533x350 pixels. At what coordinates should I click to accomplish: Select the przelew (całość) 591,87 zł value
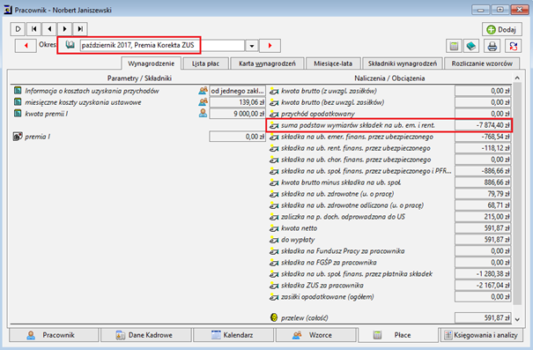coord(483,317)
